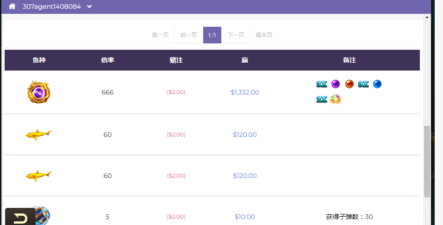Image resolution: width=443 pixels, height=225 pixels.
Task: Click the golden shark icon in the third row
Action: coord(38,175)
